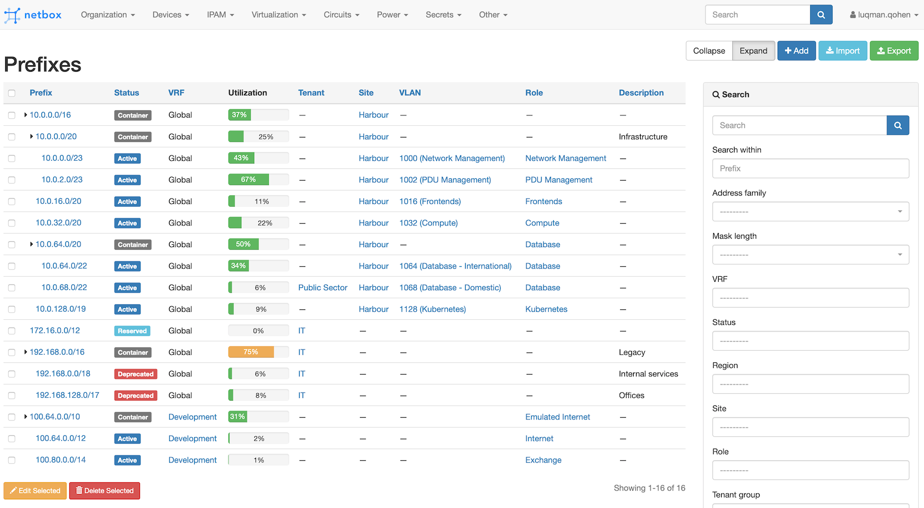Click the Search within Prefix input field
The height and width of the screenshot is (508, 924).
pyautogui.click(x=810, y=168)
